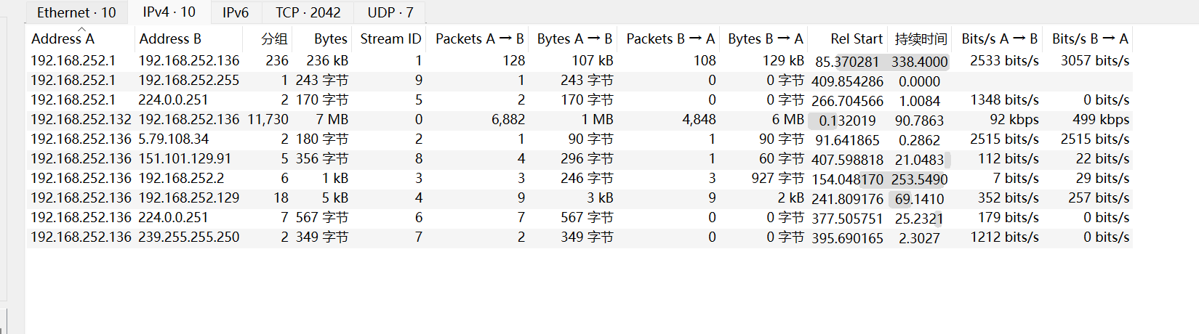Select the 192.168.252.132 conversation row
Image resolution: width=1199 pixels, height=334 pixels.
(81, 120)
